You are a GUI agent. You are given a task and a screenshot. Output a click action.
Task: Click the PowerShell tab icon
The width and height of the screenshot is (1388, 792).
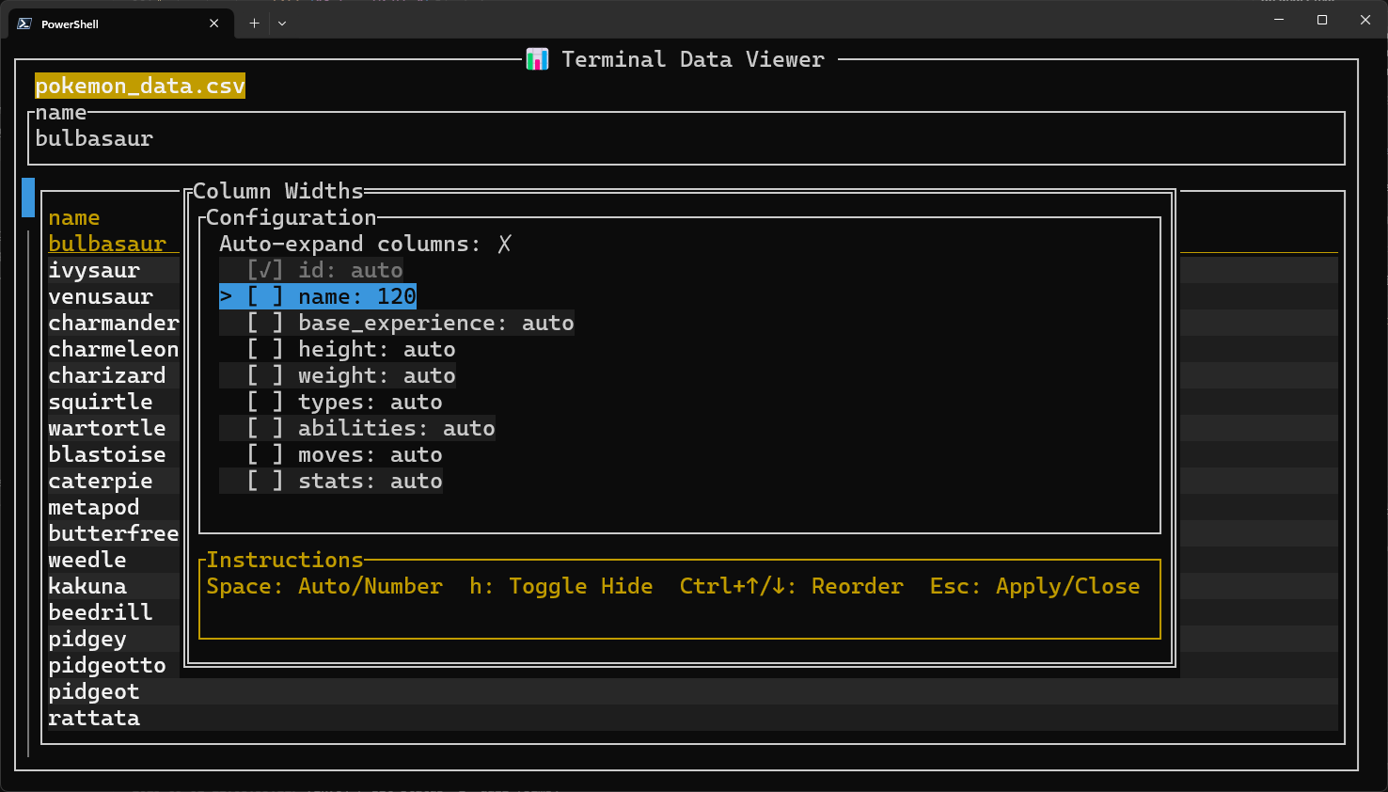tap(24, 24)
